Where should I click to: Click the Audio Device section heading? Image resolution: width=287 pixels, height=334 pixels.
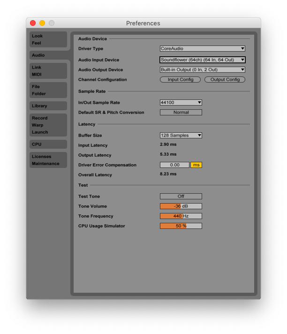point(92,39)
